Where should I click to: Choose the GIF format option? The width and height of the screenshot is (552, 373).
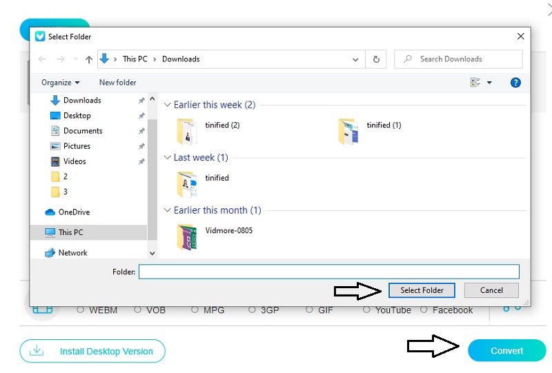(x=310, y=310)
